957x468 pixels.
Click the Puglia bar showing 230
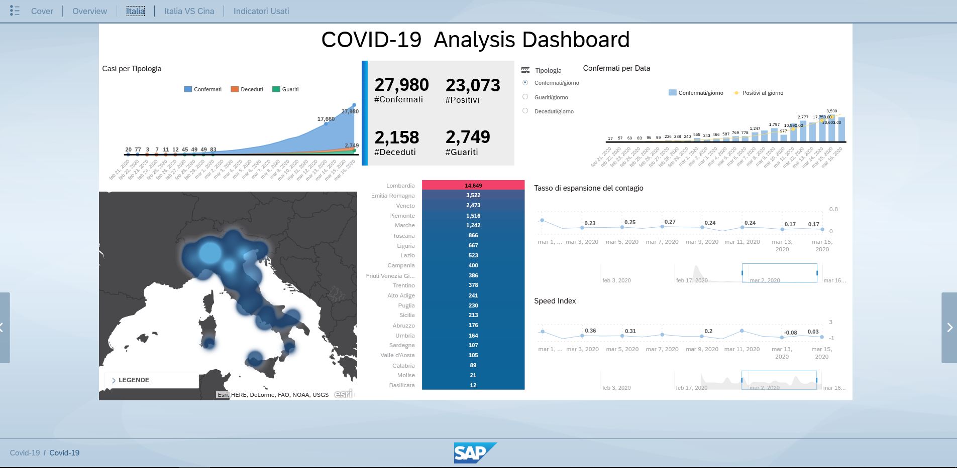click(473, 305)
